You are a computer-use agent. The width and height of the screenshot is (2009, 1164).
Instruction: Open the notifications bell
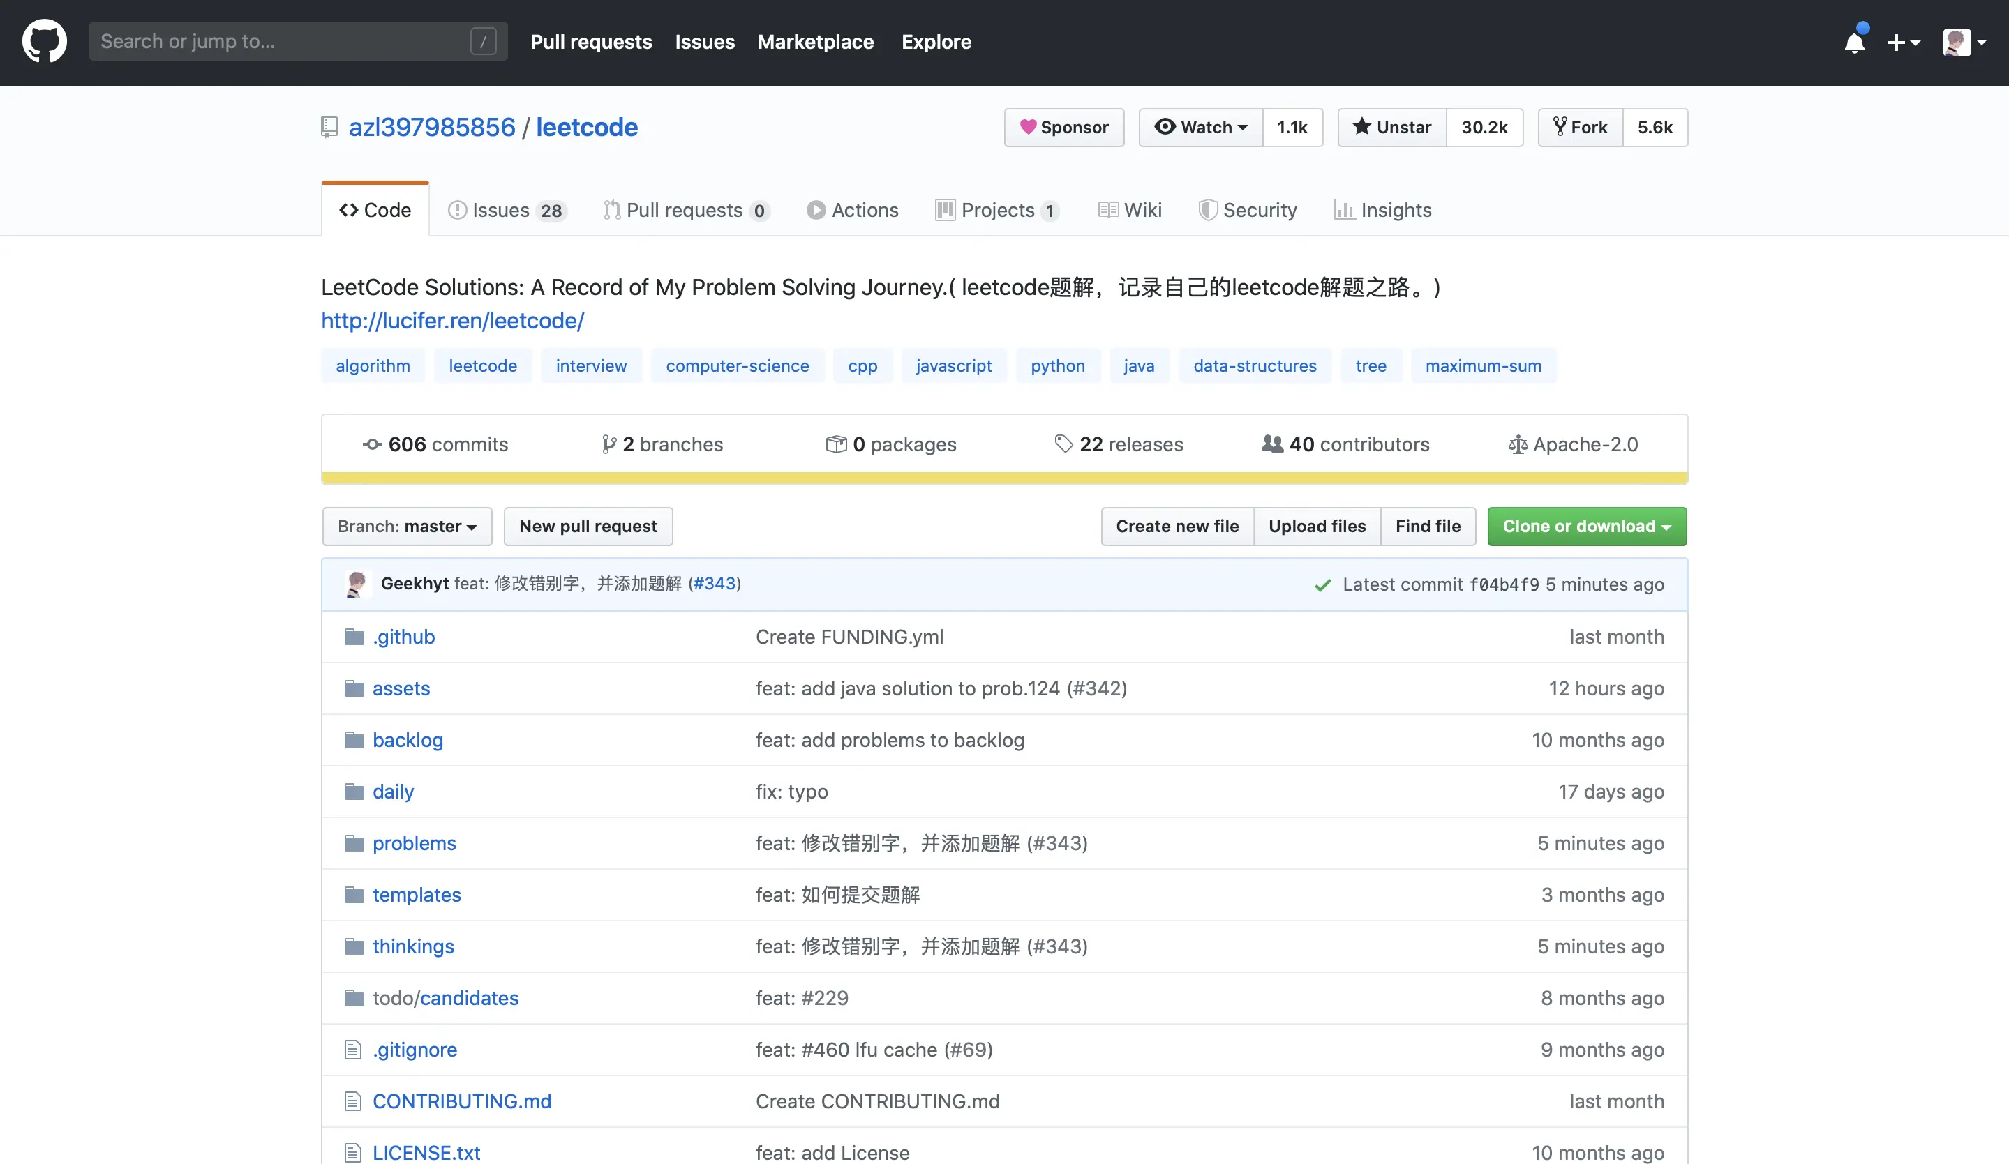coord(1854,43)
